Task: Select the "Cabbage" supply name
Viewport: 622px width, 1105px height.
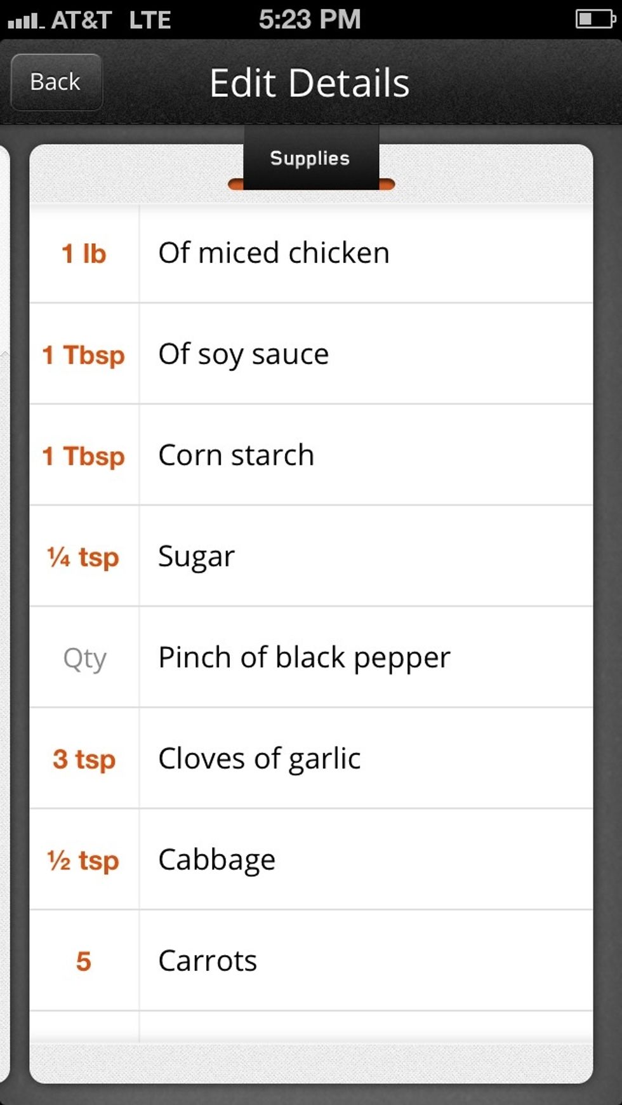Action: point(217,861)
